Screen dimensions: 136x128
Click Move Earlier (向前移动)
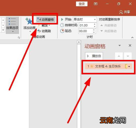tap(109, 25)
